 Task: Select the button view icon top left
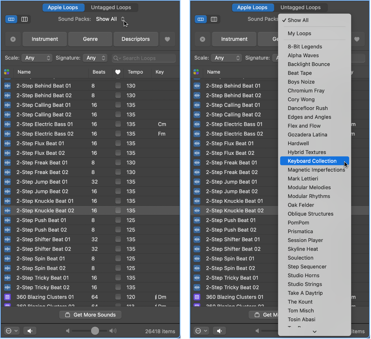pyautogui.click(x=11, y=19)
